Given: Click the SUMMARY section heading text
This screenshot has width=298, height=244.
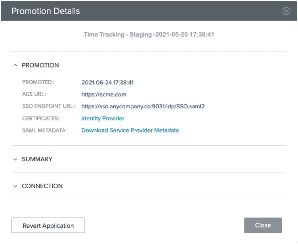Looking at the screenshot, I should [37, 159].
